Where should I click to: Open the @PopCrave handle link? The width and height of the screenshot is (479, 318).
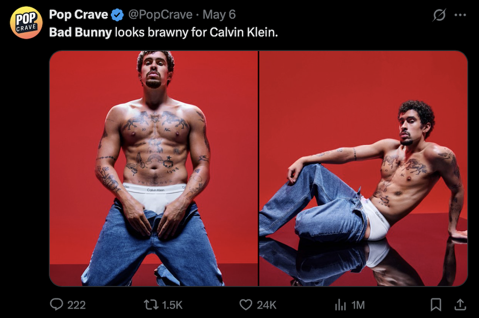coord(160,15)
